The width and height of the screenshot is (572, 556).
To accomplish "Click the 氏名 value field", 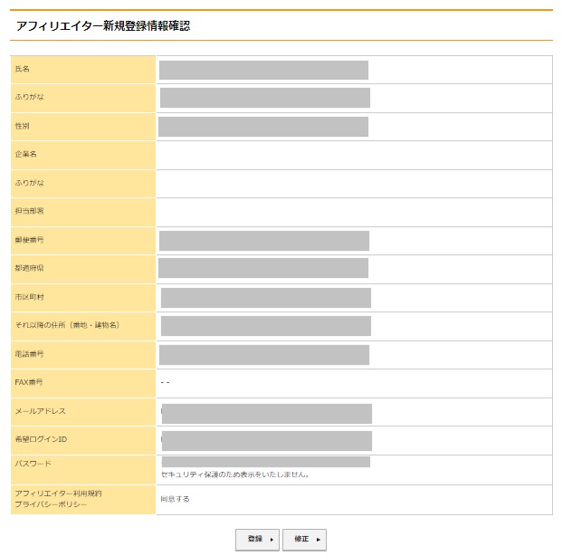I will pos(263,70).
